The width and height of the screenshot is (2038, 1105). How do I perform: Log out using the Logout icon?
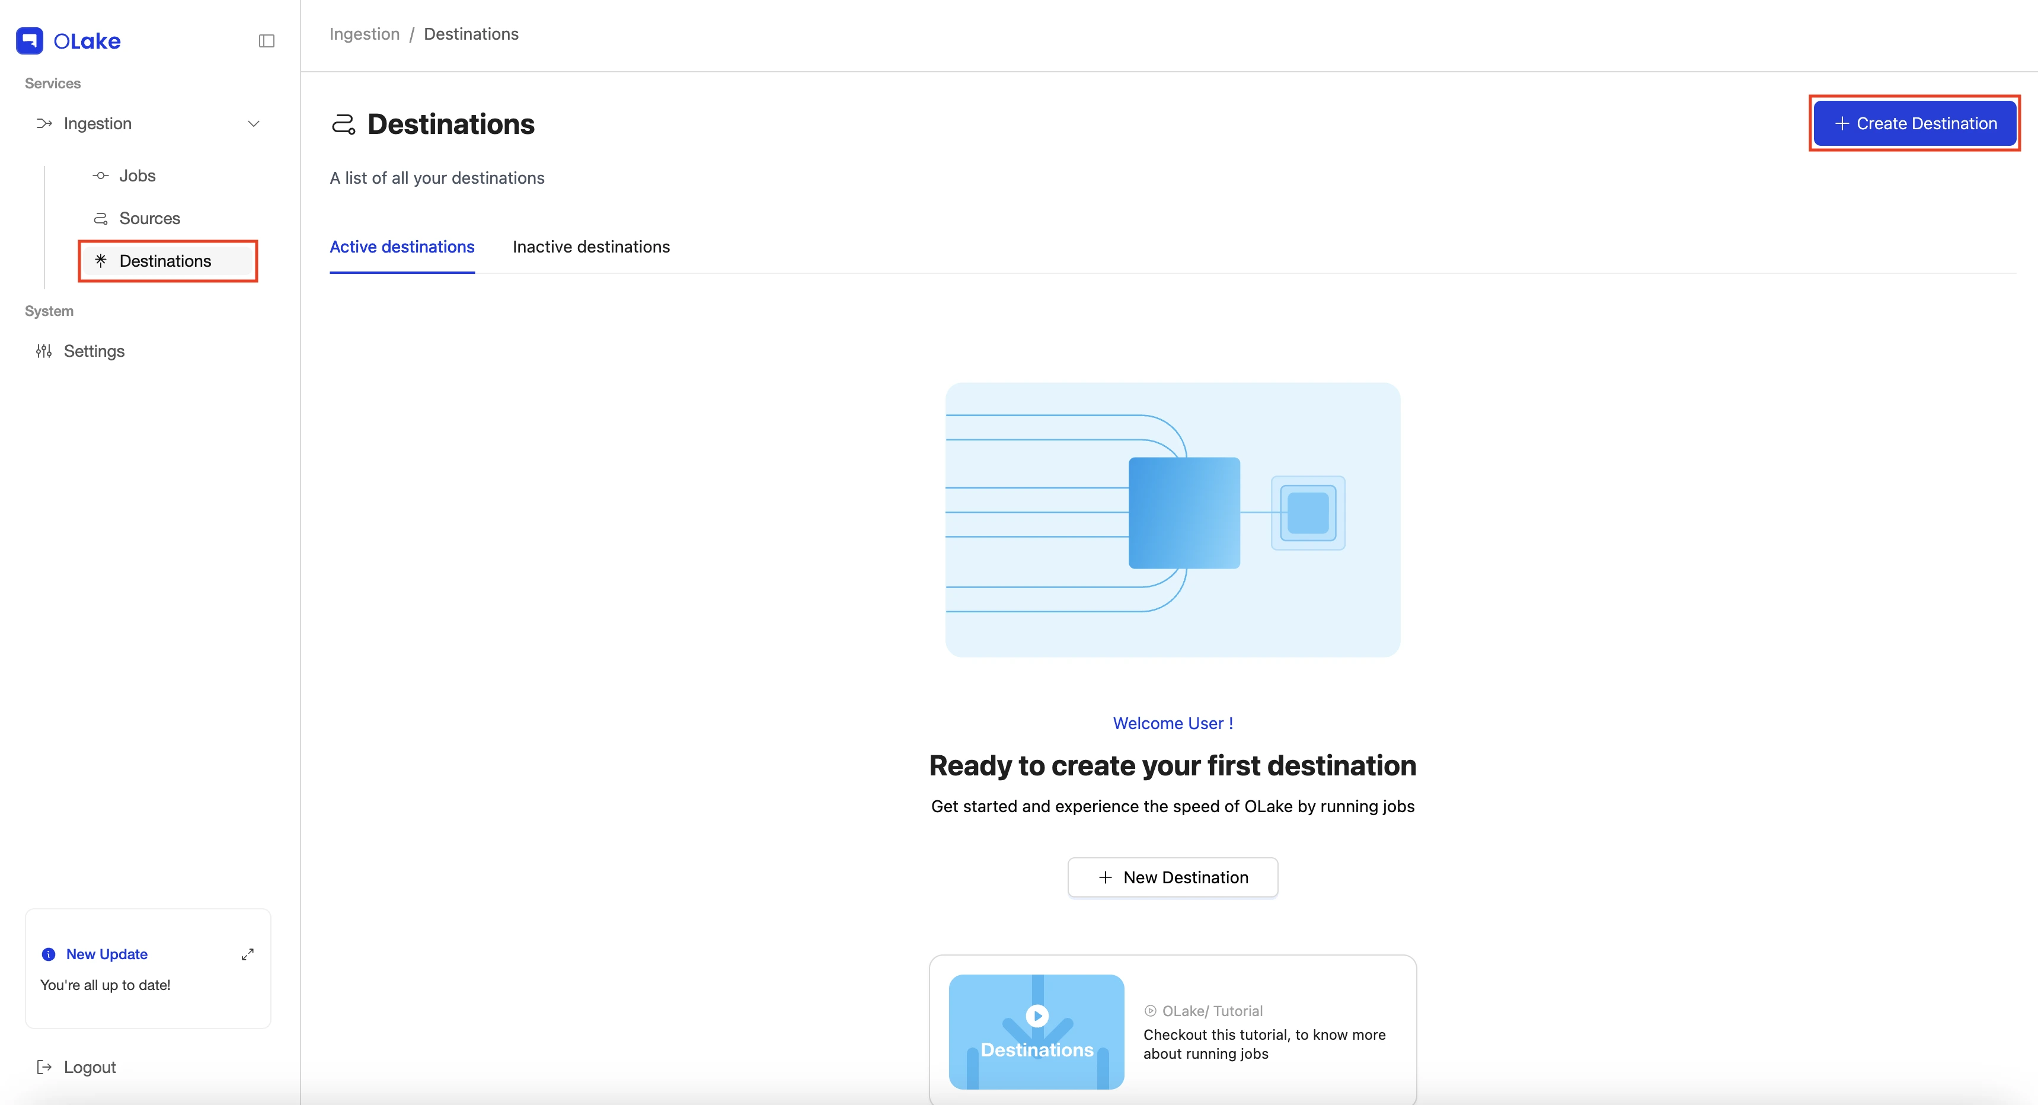coord(44,1067)
